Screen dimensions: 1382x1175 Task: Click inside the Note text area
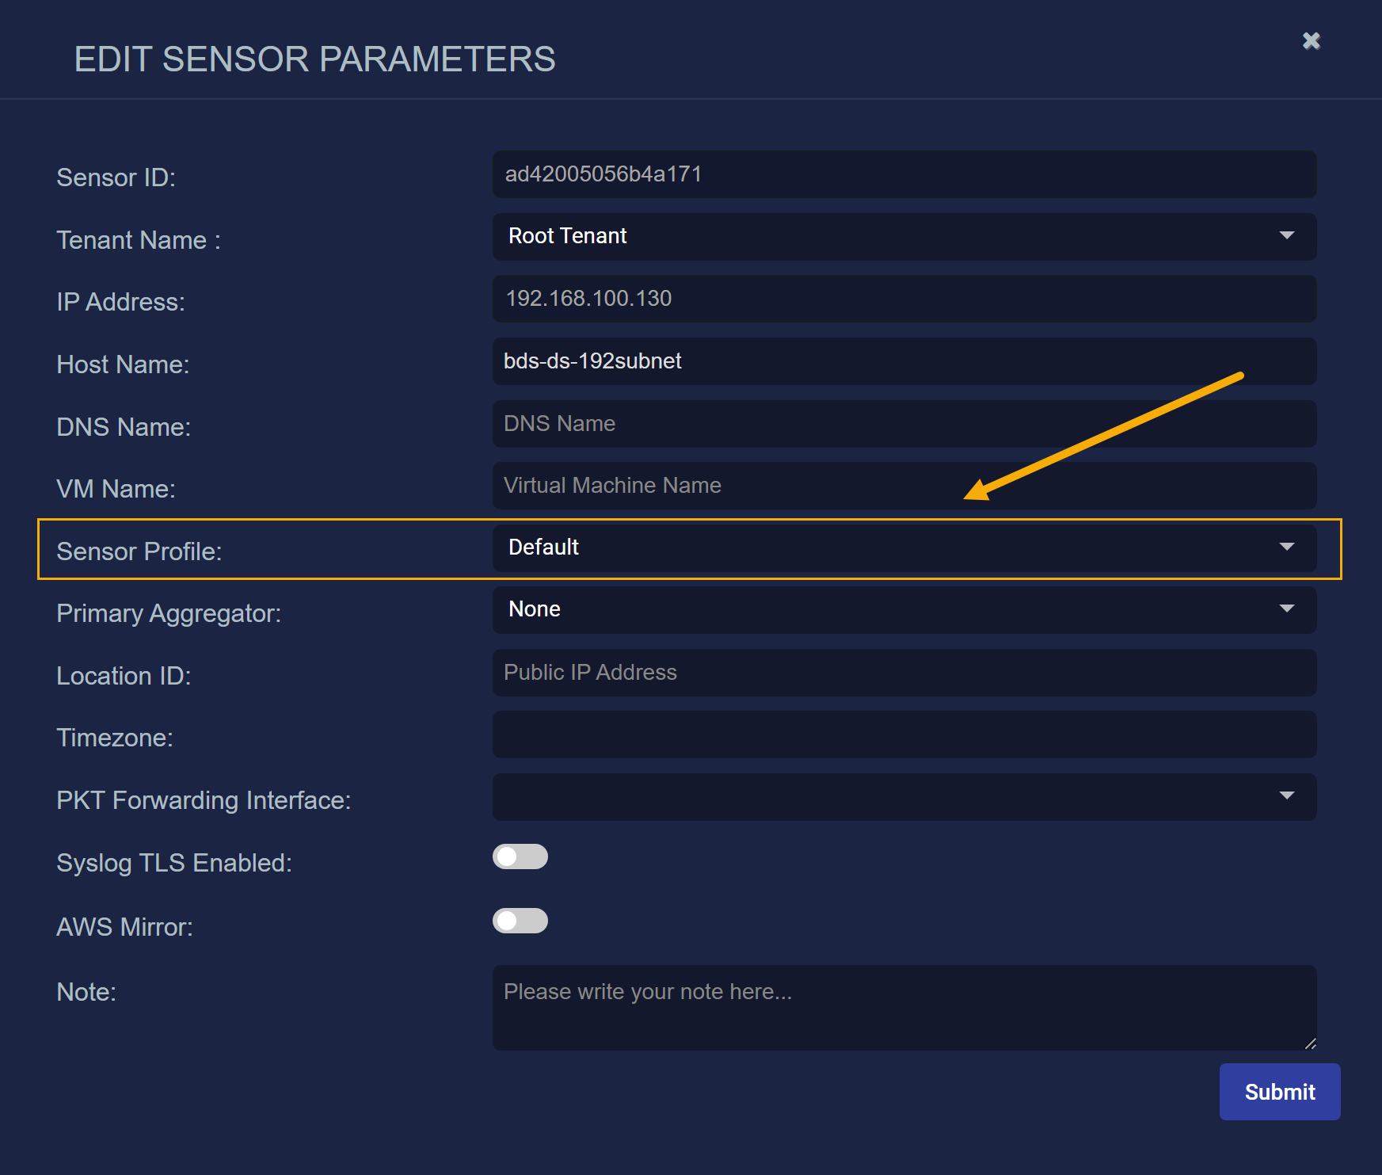click(x=904, y=1007)
